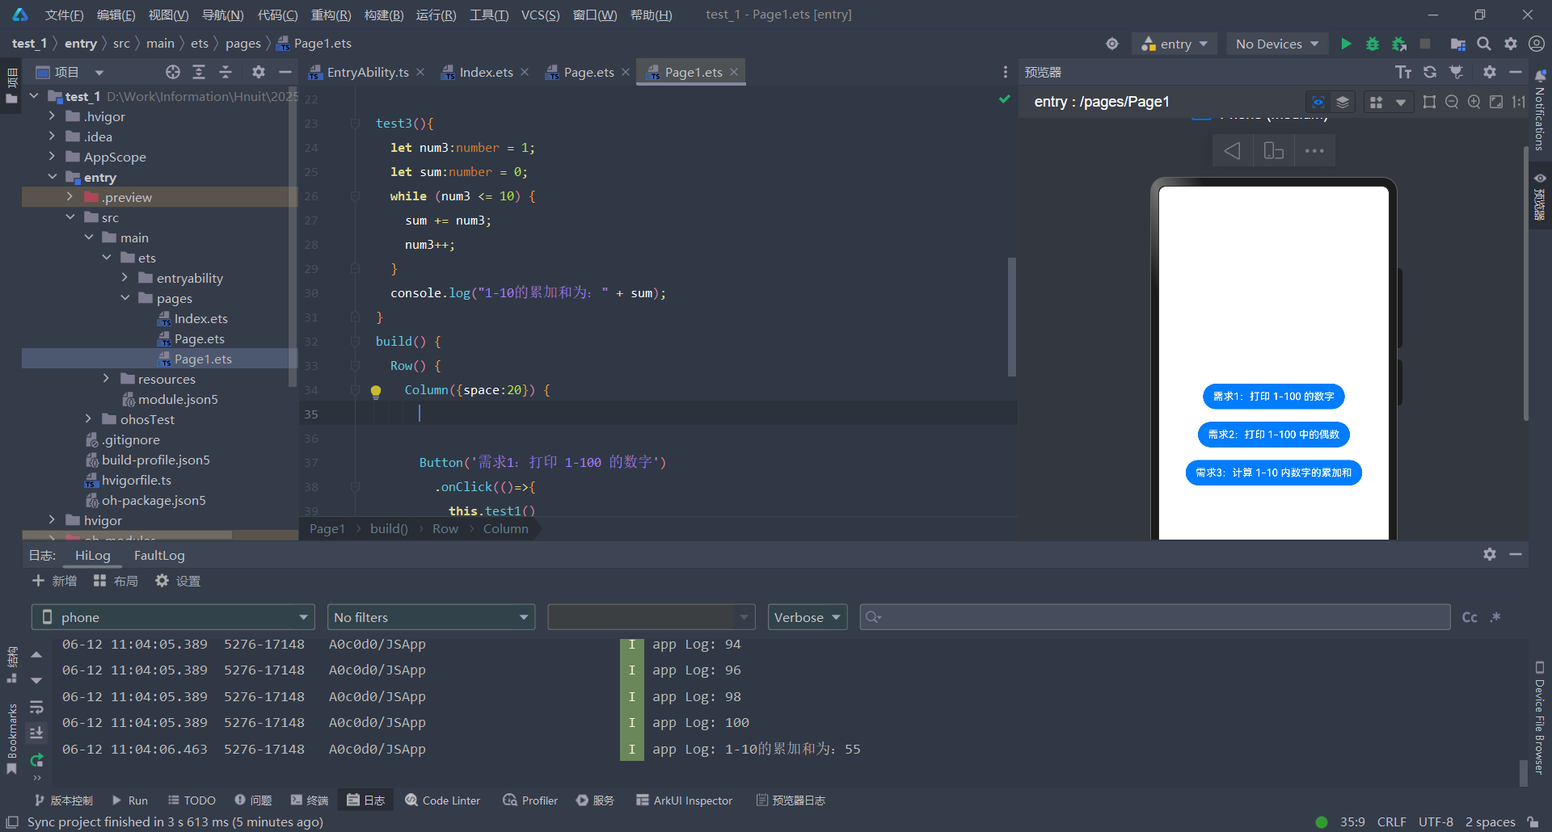Image resolution: width=1552 pixels, height=832 pixels.
Task: Click preview button 需求2 打印偶数
Action: point(1273,435)
